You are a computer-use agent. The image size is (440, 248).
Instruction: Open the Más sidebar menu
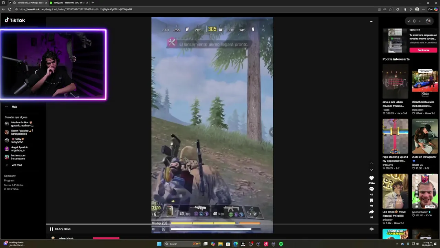(x=11, y=107)
